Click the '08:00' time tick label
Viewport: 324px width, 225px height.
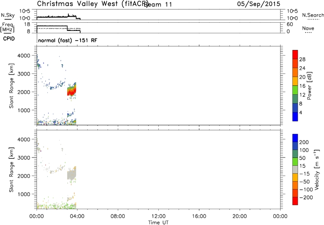pyautogui.click(x=118, y=216)
